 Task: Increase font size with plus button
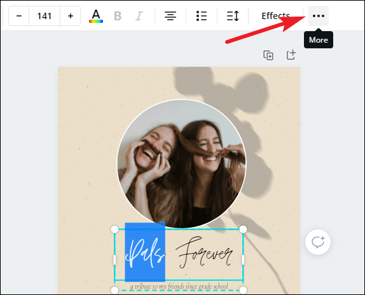[71, 16]
